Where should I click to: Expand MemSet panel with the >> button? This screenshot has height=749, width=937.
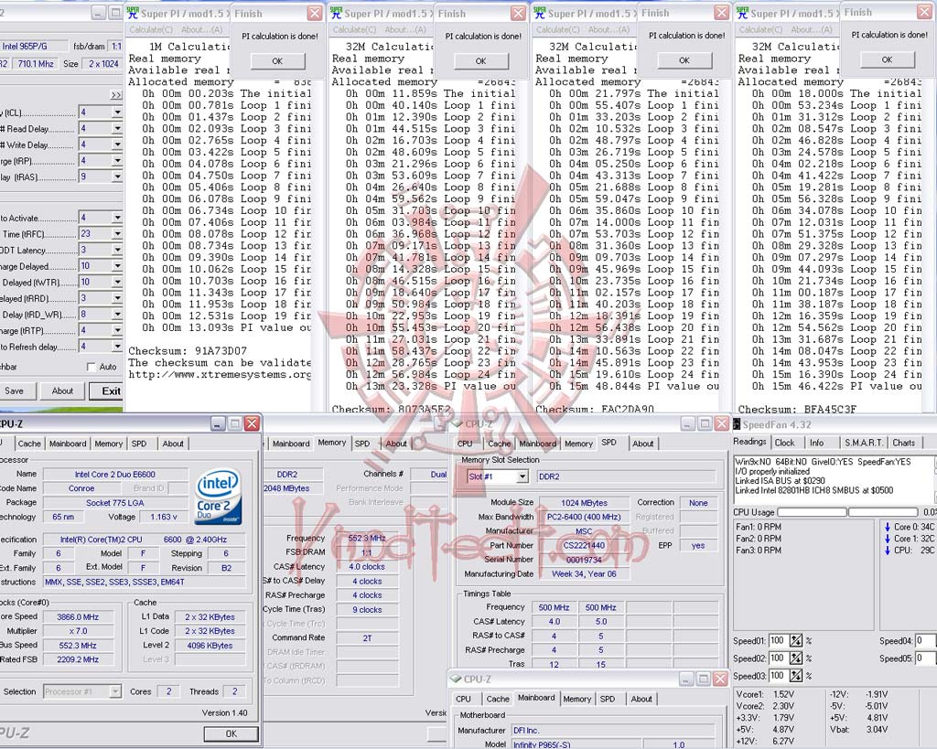[116, 95]
